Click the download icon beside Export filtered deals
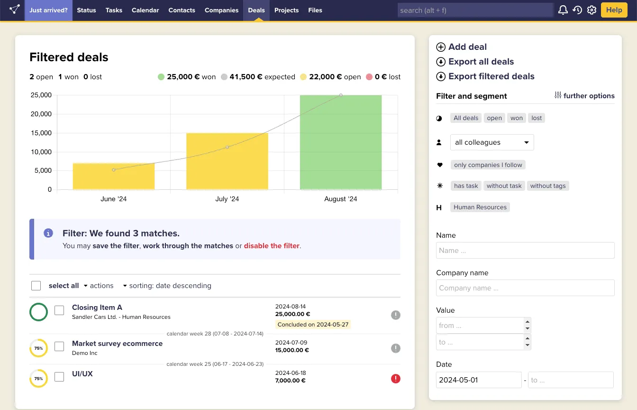This screenshot has height=410, width=637. click(441, 76)
